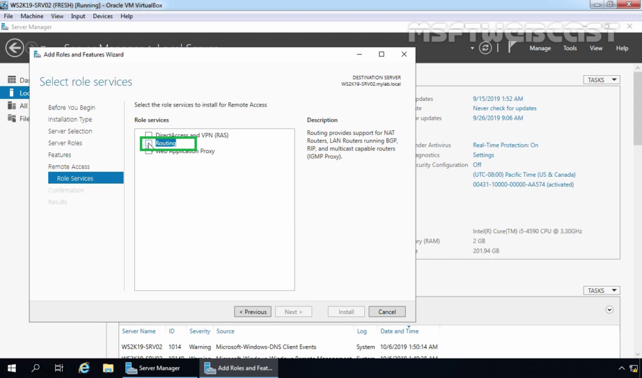Viewport: 642px width, 378px height.
Task: Check the DirectAccess and VPN (RAS) checkbox
Action: pos(149,135)
